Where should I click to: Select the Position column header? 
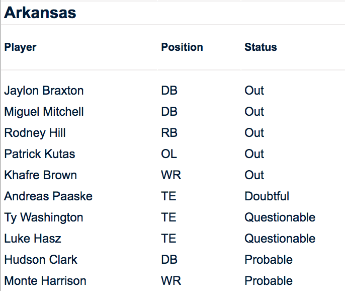click(182, 47)
